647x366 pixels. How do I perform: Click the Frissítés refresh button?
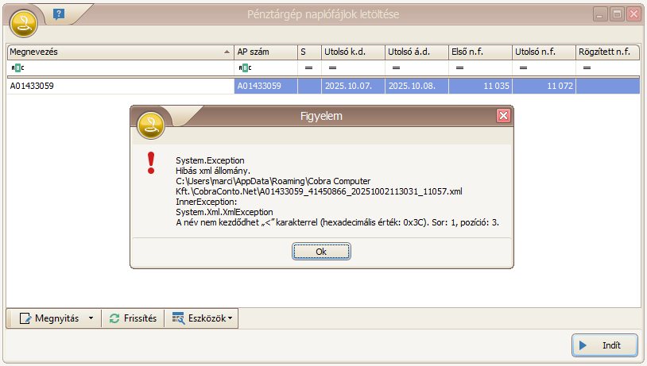coord(134,318)
